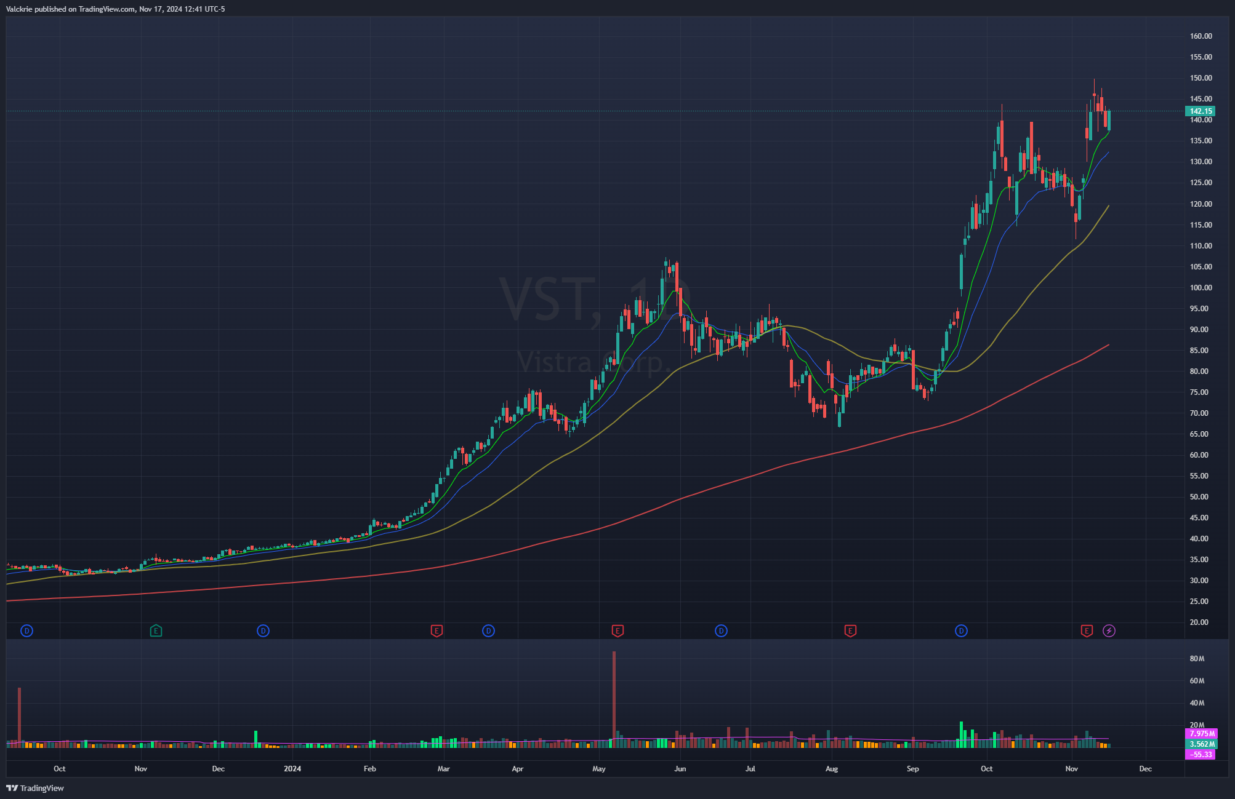Image resolution: width=1235 pixels, height=799 pixels.
Task: Click the magenta -55.33 value label
Action: click(1201, 755)
